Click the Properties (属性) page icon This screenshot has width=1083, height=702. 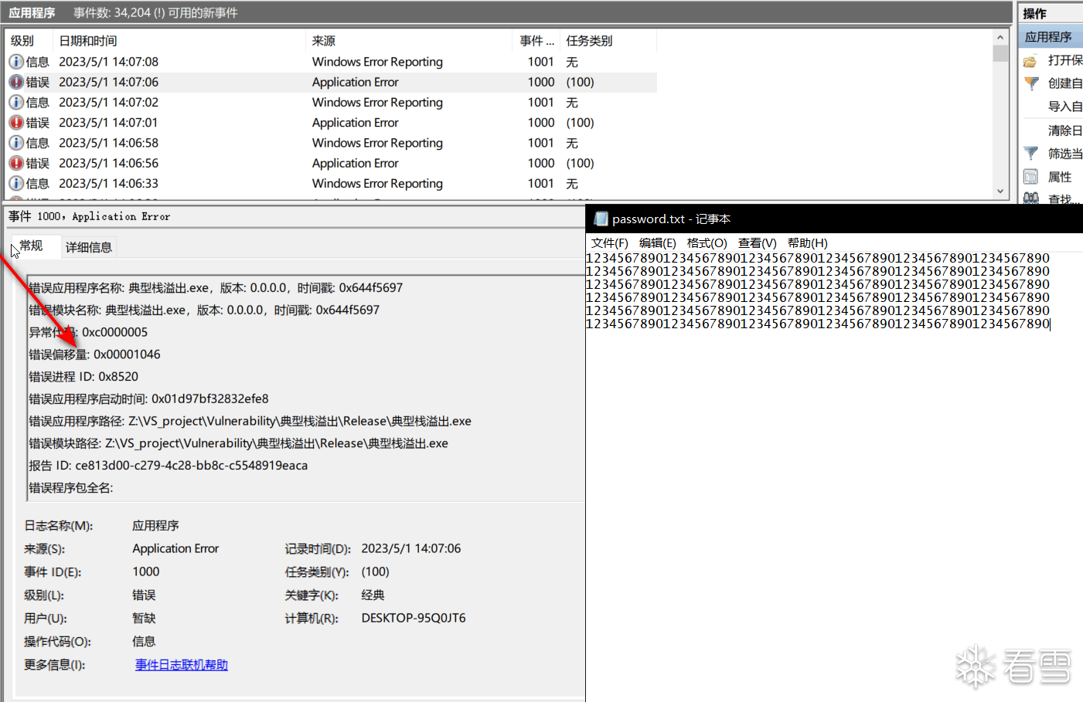click(1030, 177)
